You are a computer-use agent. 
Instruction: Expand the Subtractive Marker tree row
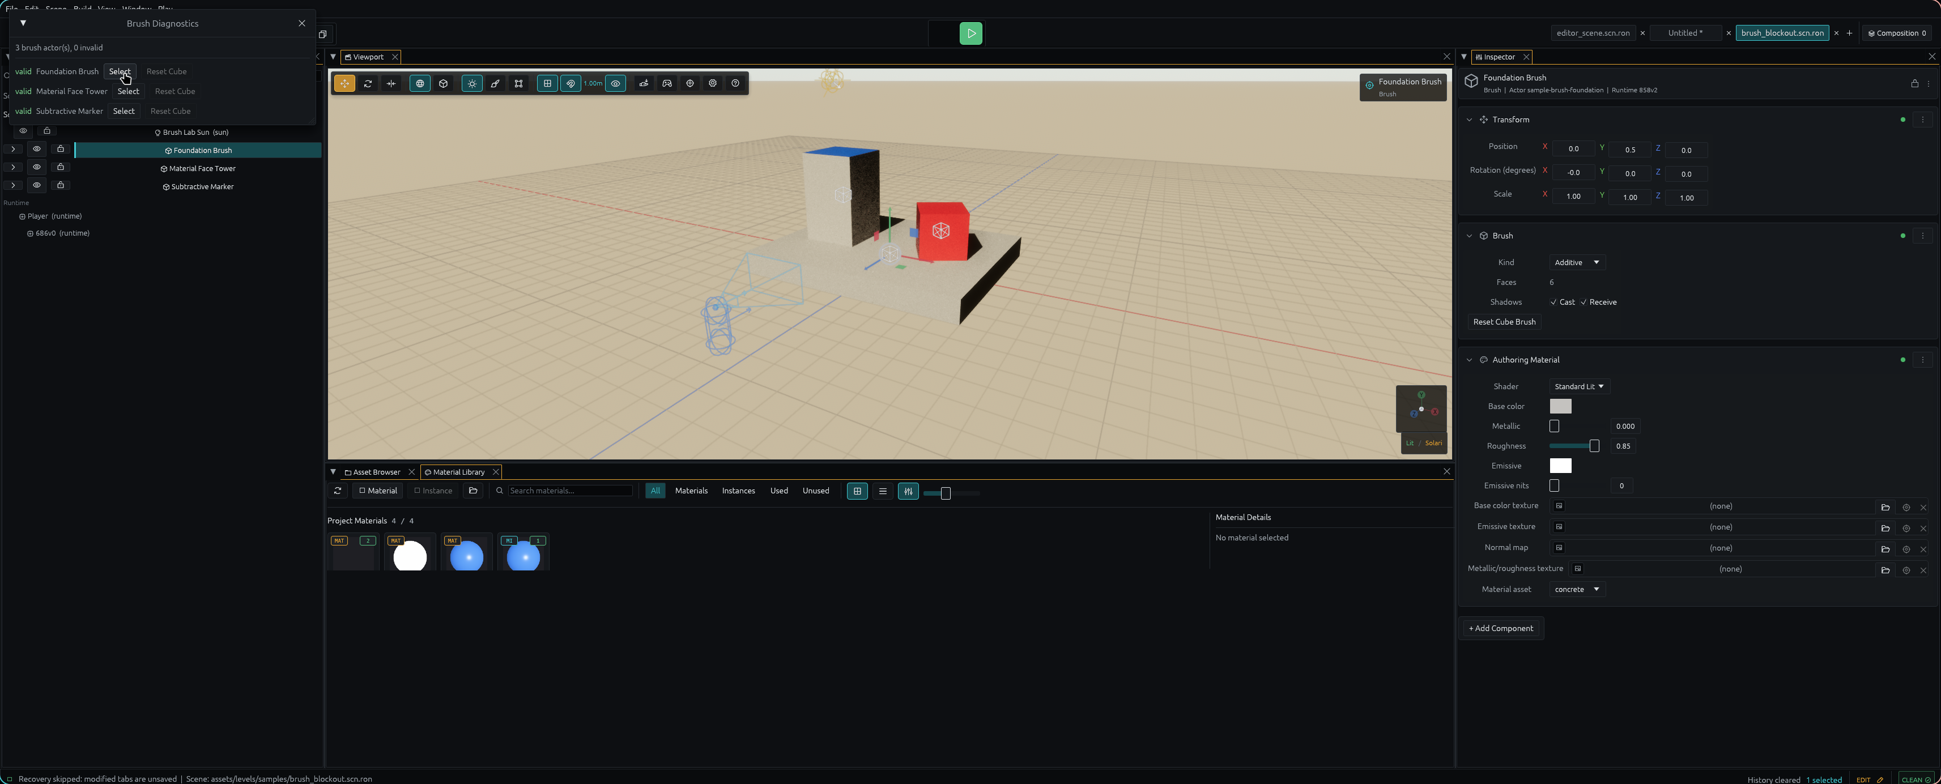click(x=13, y=185)
